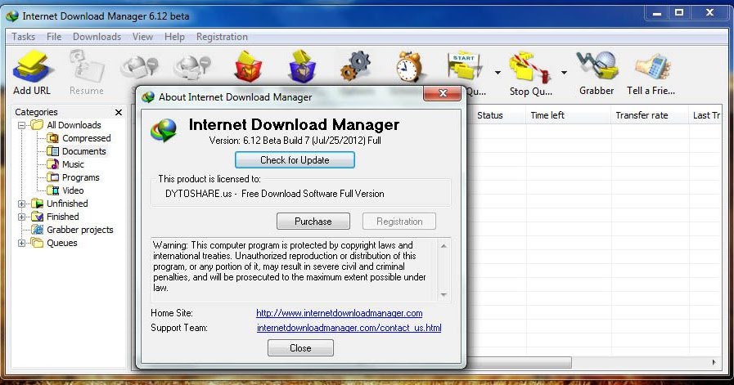734x385 pixels.
Task: Open Options with the gears icon
Action: pos(356,67)
